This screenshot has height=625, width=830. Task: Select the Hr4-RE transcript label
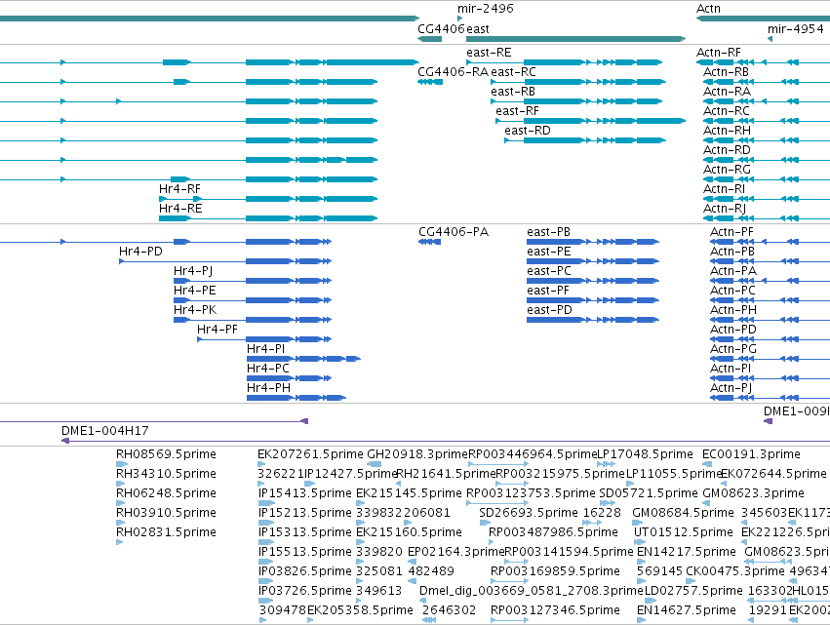[x=180, y=209]
